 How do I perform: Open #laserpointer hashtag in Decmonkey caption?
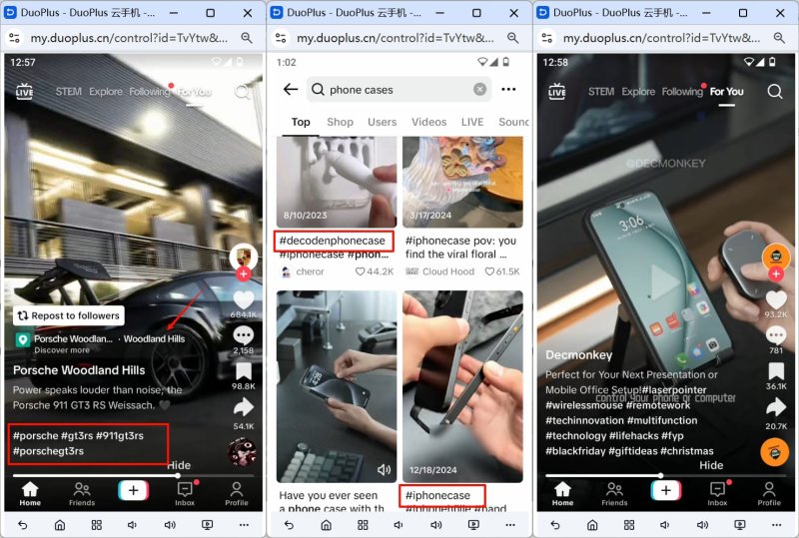point(674,389)
